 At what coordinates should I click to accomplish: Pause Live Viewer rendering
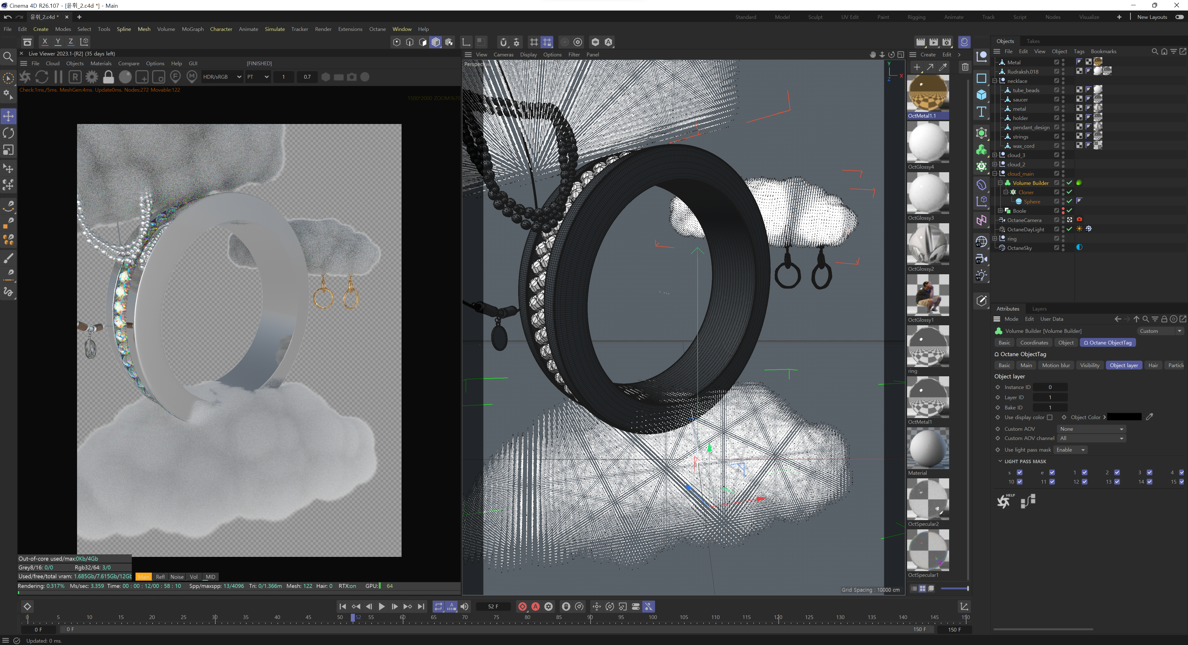click(58, 77)
